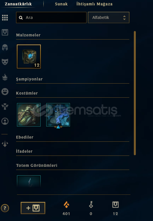The height and width of the screenshot is (221, 153).
Task: Click the vertical loot list scrollbar
Action: coord(135,93)
